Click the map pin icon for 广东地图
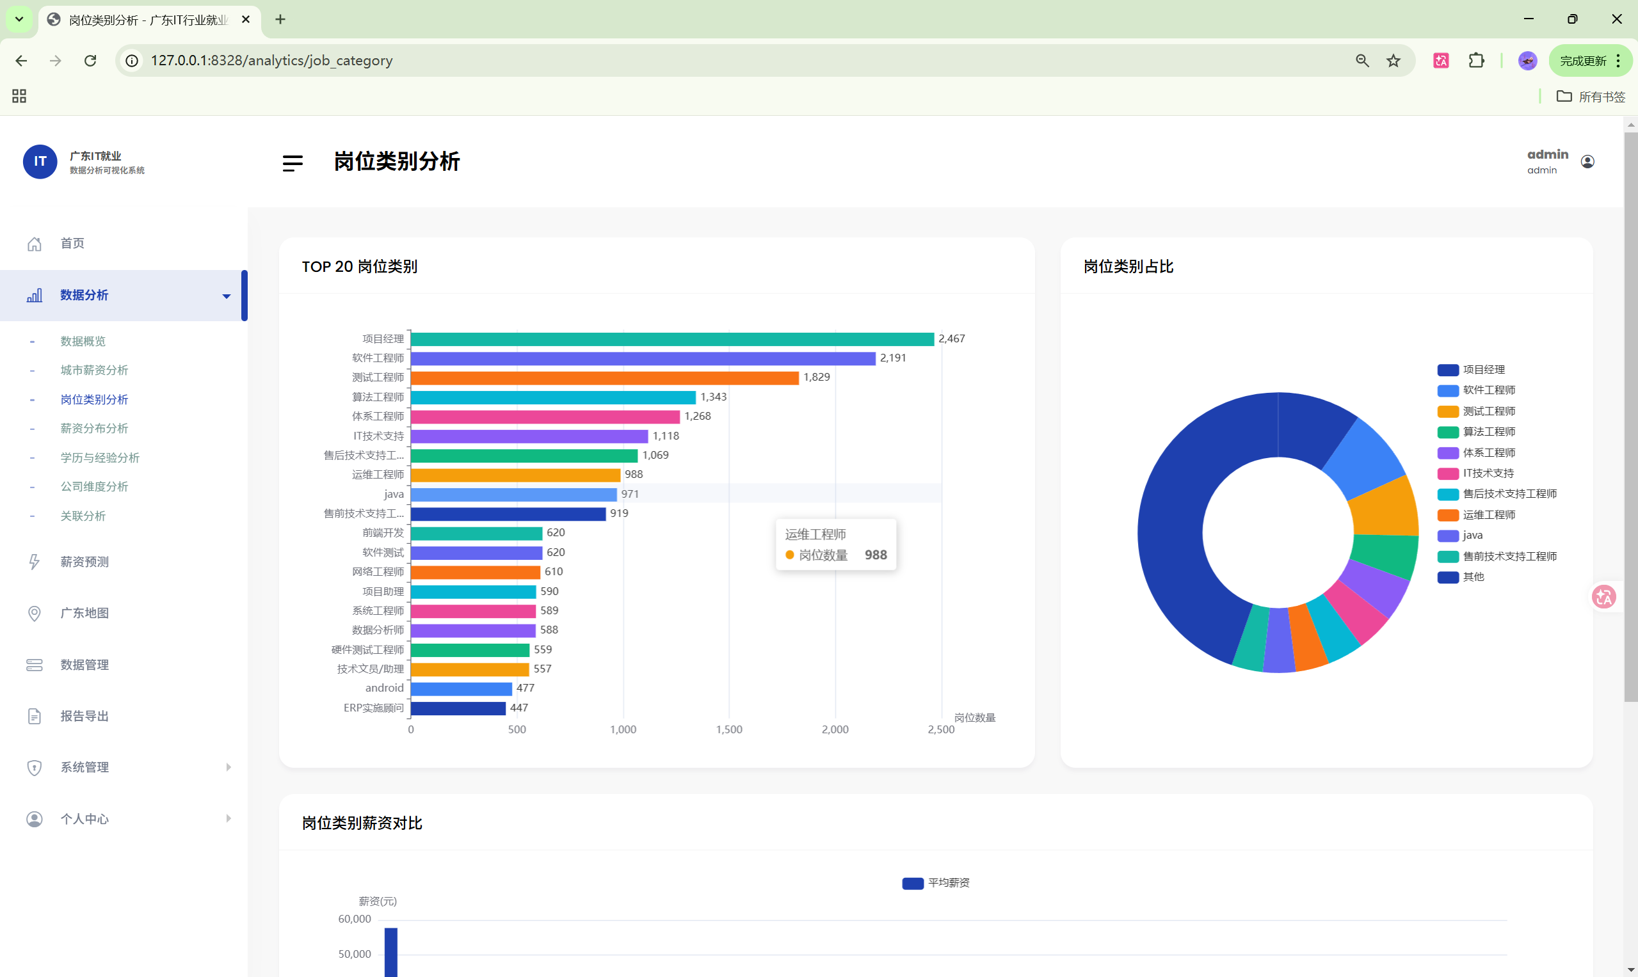Image resolution: width=1638 pixels, height=977 pixels. tap(35, 613)
